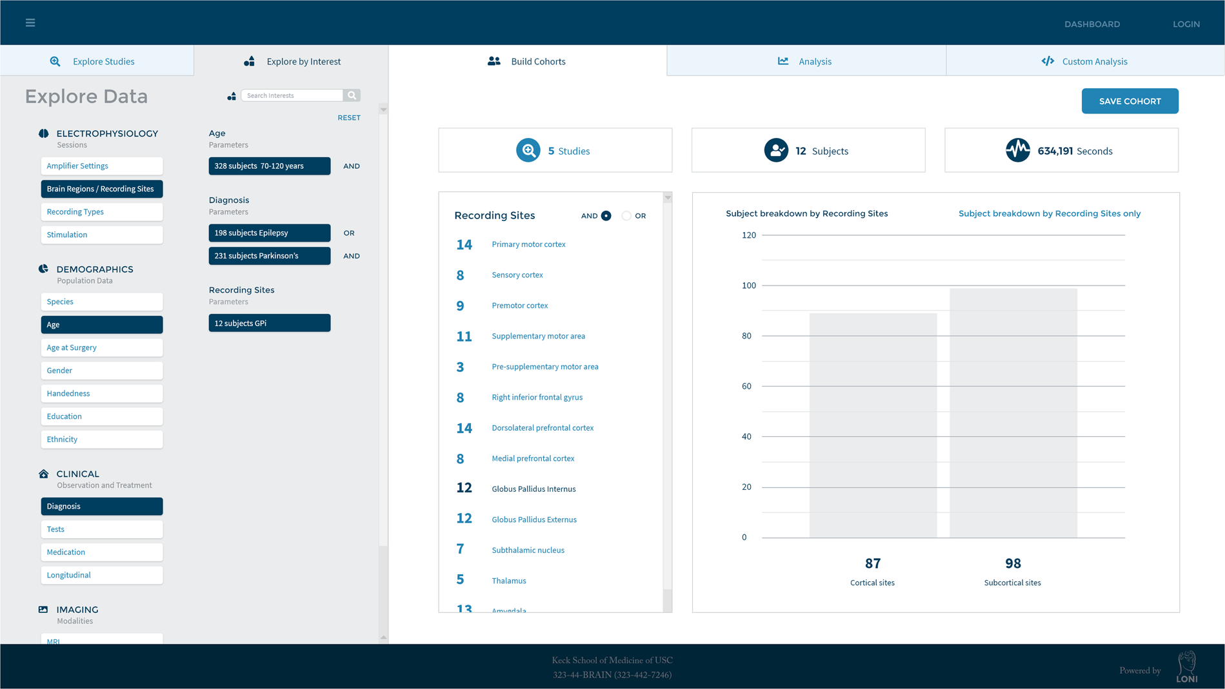The image size is (1225, 689).
Task: Click the 328 subjects 70-120 years parameter
Action: point(270,166)
